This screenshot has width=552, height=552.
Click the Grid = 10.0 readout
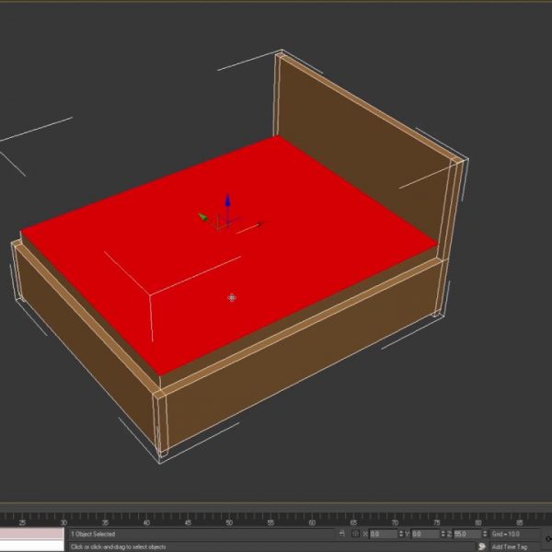pos(507,534)
